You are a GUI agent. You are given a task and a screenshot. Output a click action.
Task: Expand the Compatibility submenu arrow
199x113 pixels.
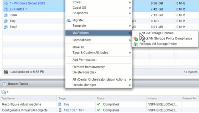(x=130, y=40)
